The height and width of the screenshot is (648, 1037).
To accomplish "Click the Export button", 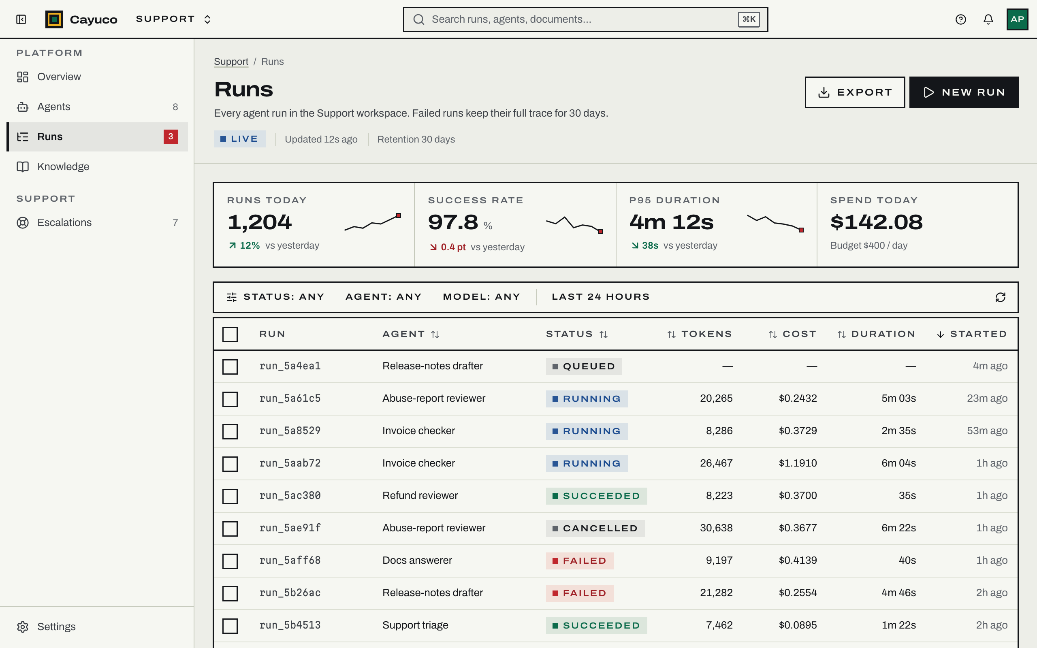I will pyautogui.click(x=854, y=92).
